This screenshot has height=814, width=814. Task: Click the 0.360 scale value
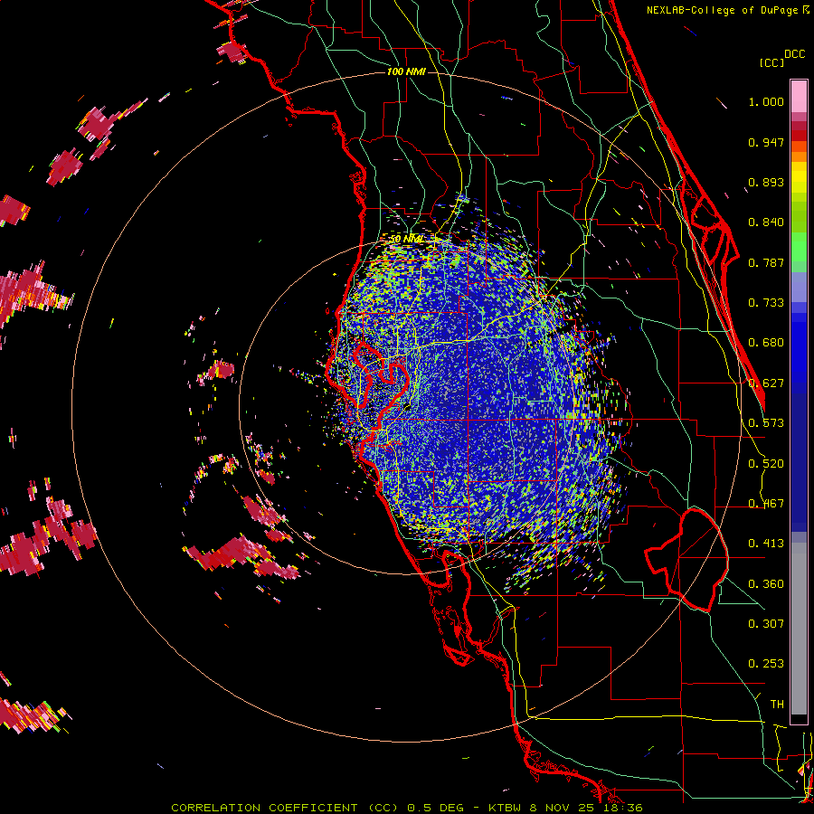coord(766,584)
